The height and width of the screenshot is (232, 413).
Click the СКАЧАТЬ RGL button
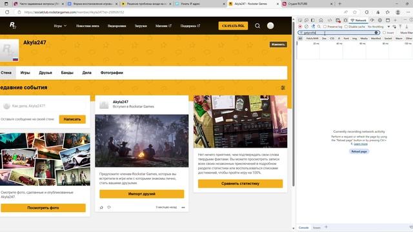coord(233,26)
